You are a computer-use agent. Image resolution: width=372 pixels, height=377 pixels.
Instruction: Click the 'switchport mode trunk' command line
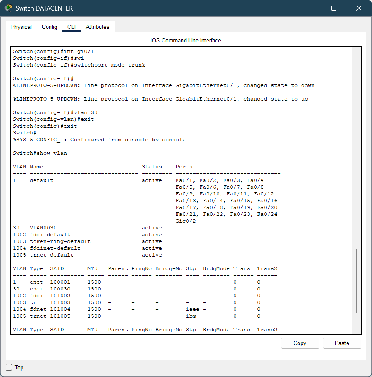pos(79,65)
